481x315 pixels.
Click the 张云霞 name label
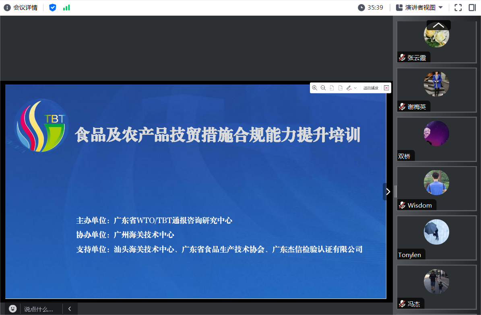pyautogui.click(x=417, y=58)
